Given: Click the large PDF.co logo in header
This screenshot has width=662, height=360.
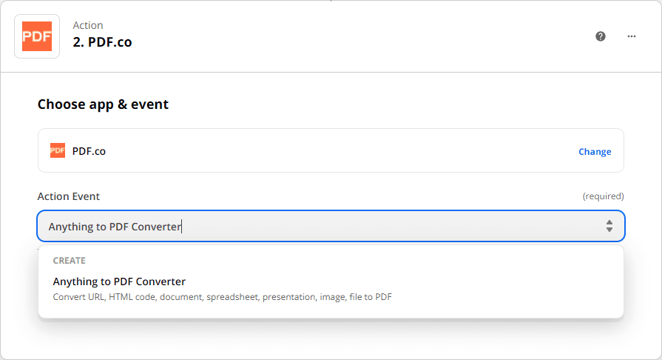Looking at the screenshot, I should [37, 36].
